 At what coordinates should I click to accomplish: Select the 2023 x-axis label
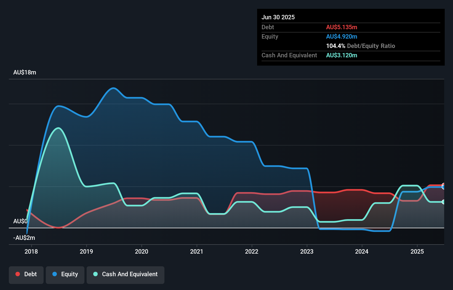pyautogui.click(x=307, y=251)
